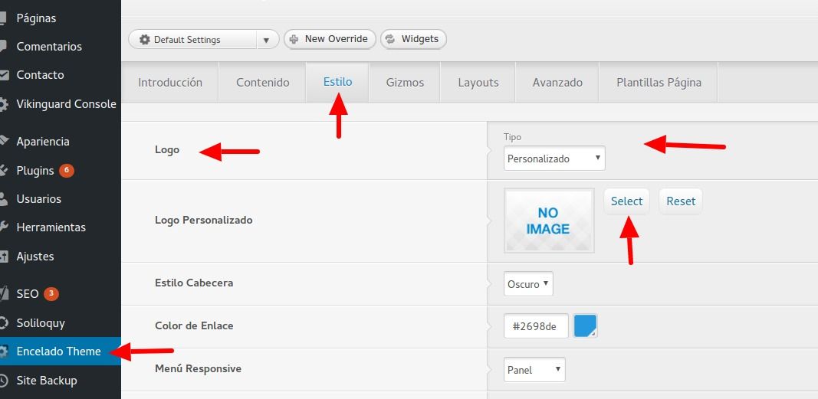Click the Contacto envelope icon

pos(4,75)
